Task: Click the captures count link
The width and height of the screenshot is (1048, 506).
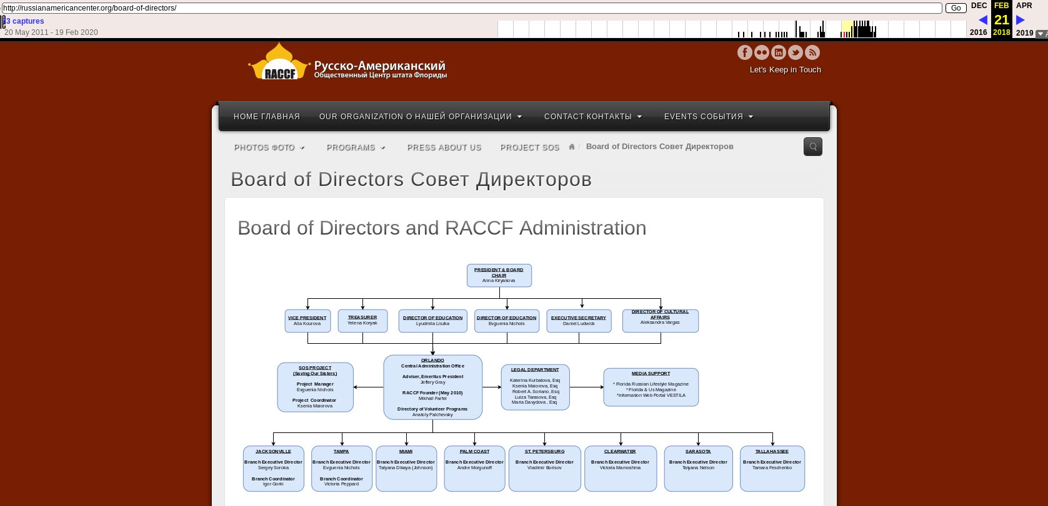Action: [x=24, y=21]
